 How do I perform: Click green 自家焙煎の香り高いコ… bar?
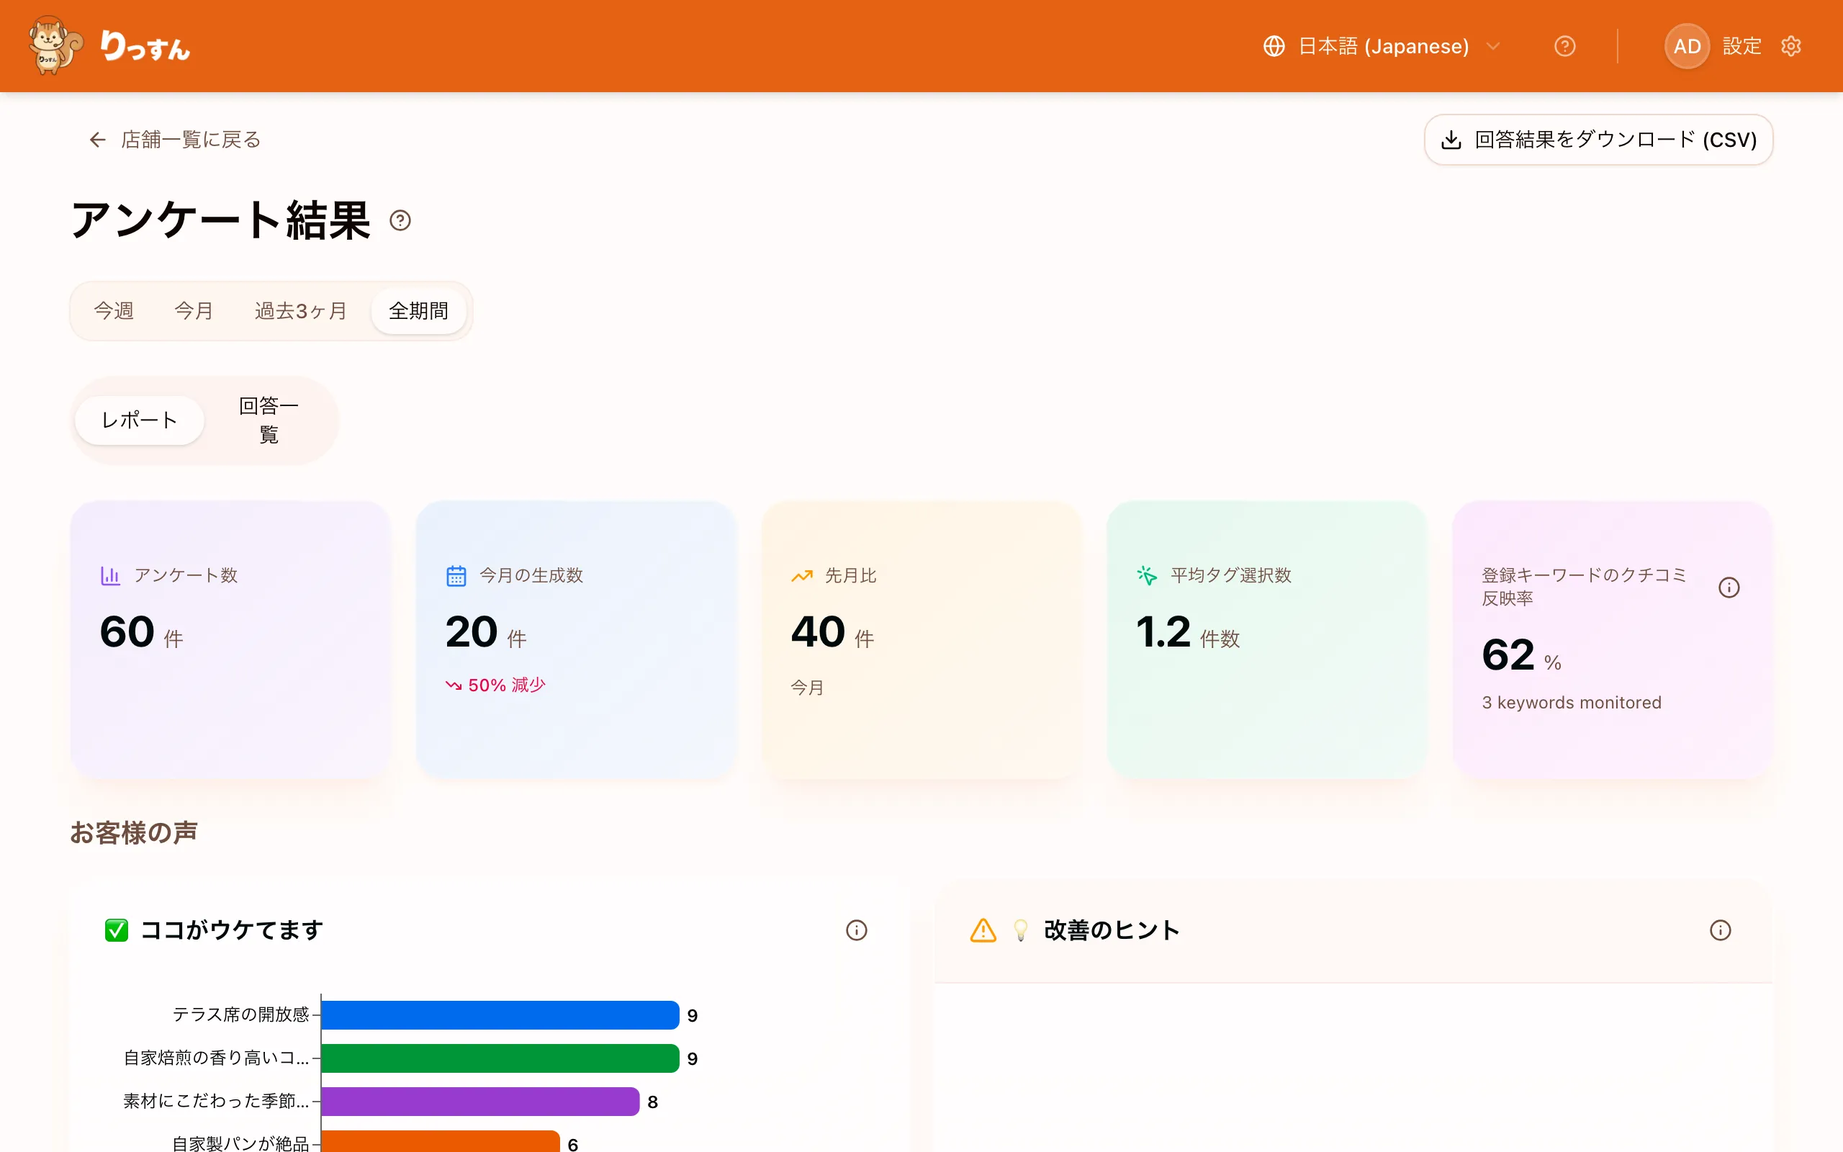pyautogui.click(x=500, y=1058)
